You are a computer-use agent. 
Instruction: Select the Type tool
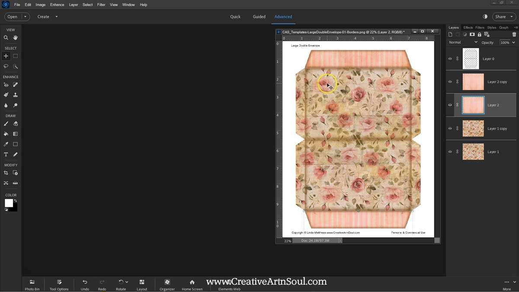click(x=6, y=154)
